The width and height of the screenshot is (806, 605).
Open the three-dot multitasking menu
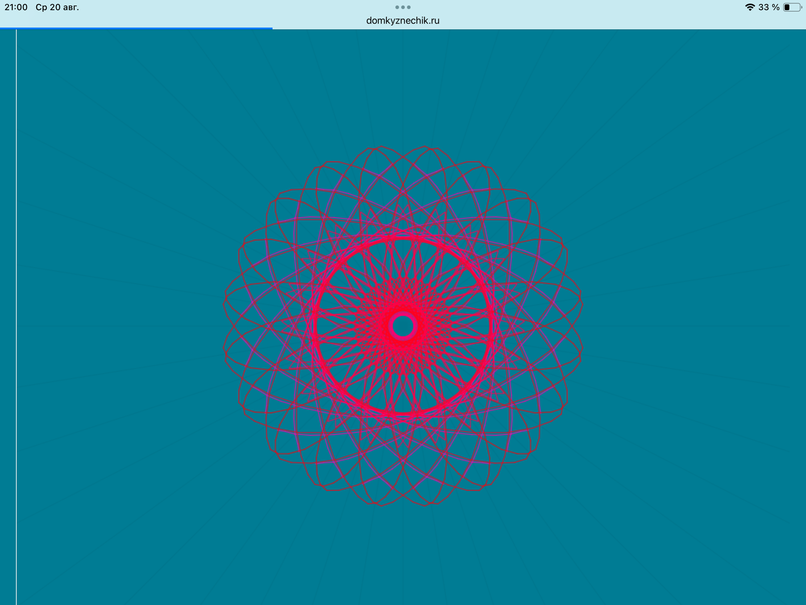pyautogui.click(x=403, y=7)
